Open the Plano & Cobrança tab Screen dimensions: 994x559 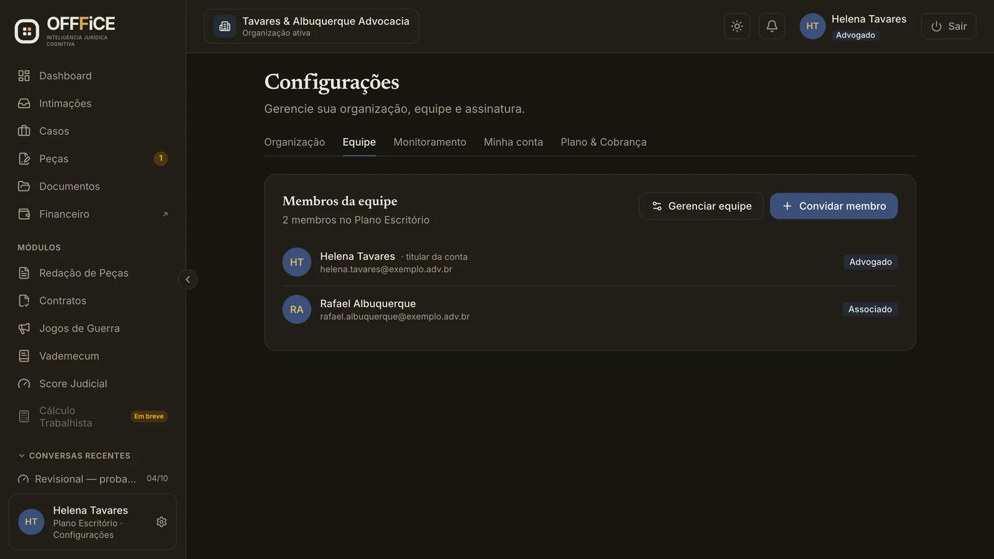coord(603,142)
